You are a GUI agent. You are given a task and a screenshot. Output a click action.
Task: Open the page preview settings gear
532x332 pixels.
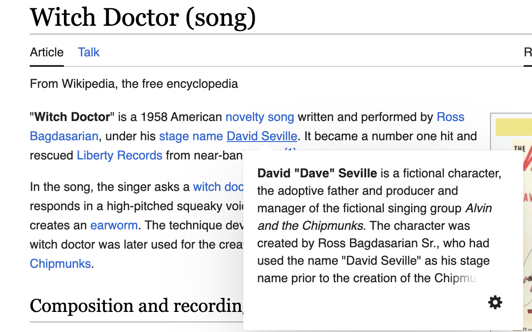point(495,302)
